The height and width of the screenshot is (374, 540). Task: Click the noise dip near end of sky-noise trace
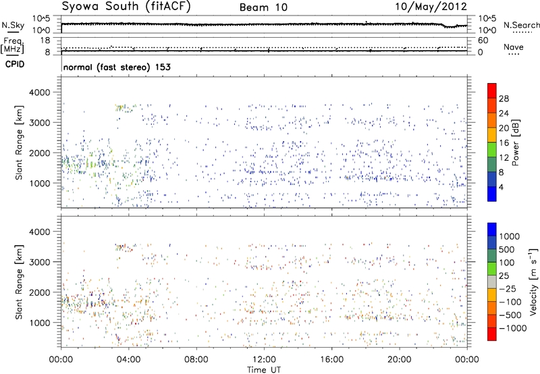pos(450,26)
